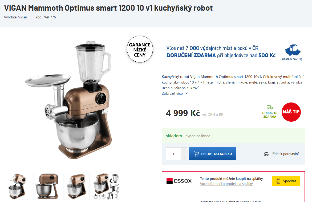Select the fourth thumbnail showing all accessories

(106, 186)
